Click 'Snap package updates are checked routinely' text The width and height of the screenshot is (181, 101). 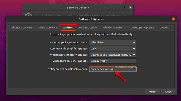[x=91, y=35]
